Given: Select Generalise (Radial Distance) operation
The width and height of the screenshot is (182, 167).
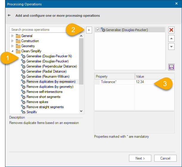Looking at the screenshot, I should (x=46, y=71).
